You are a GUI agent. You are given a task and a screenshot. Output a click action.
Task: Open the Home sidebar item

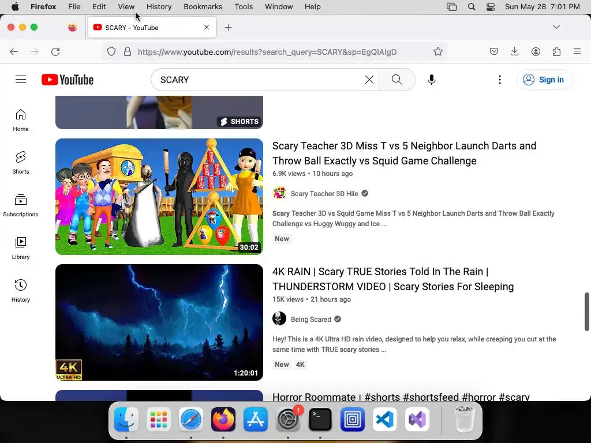pyautogui.click(x=21, y=120)
